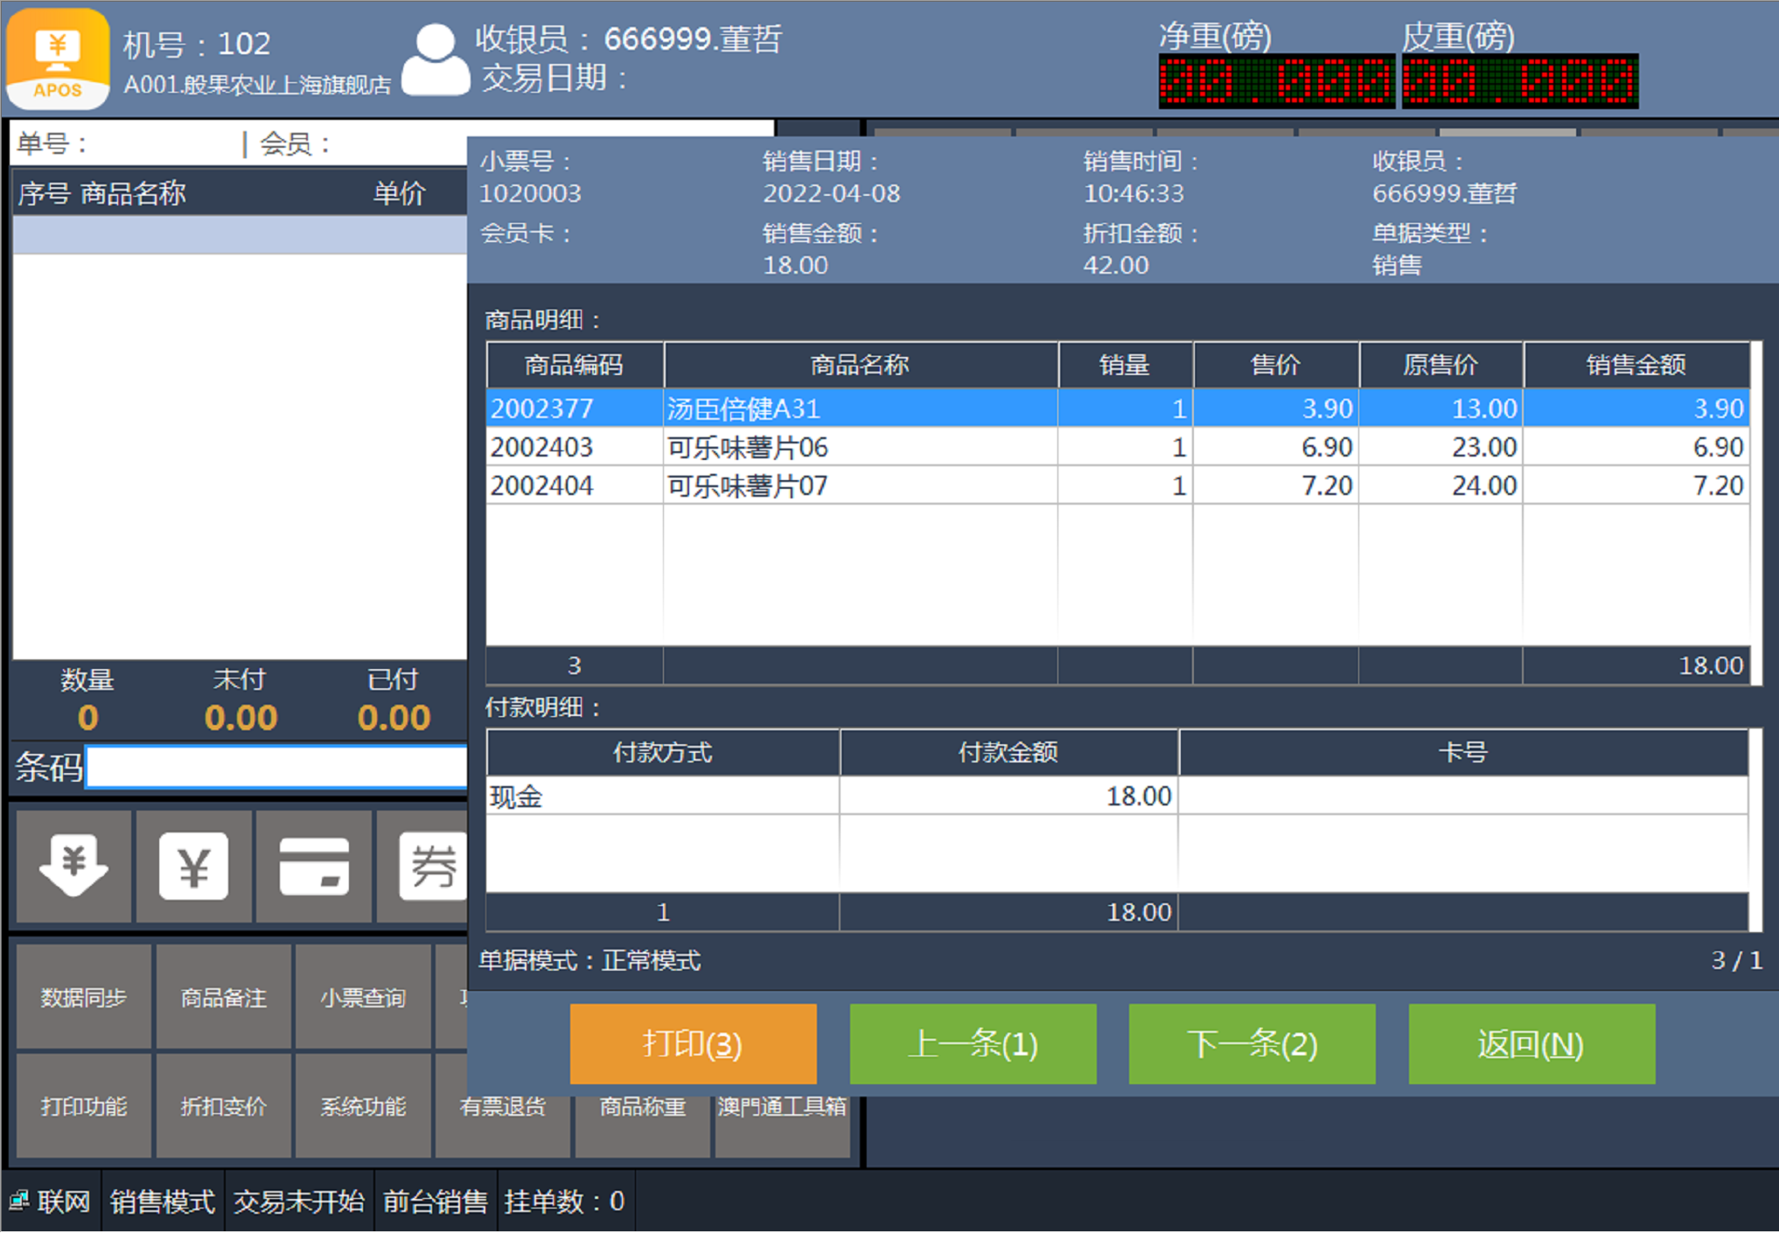Go to previous receipt with 上一条(1)
1779x1233 pixels.
pos(973,1044)
